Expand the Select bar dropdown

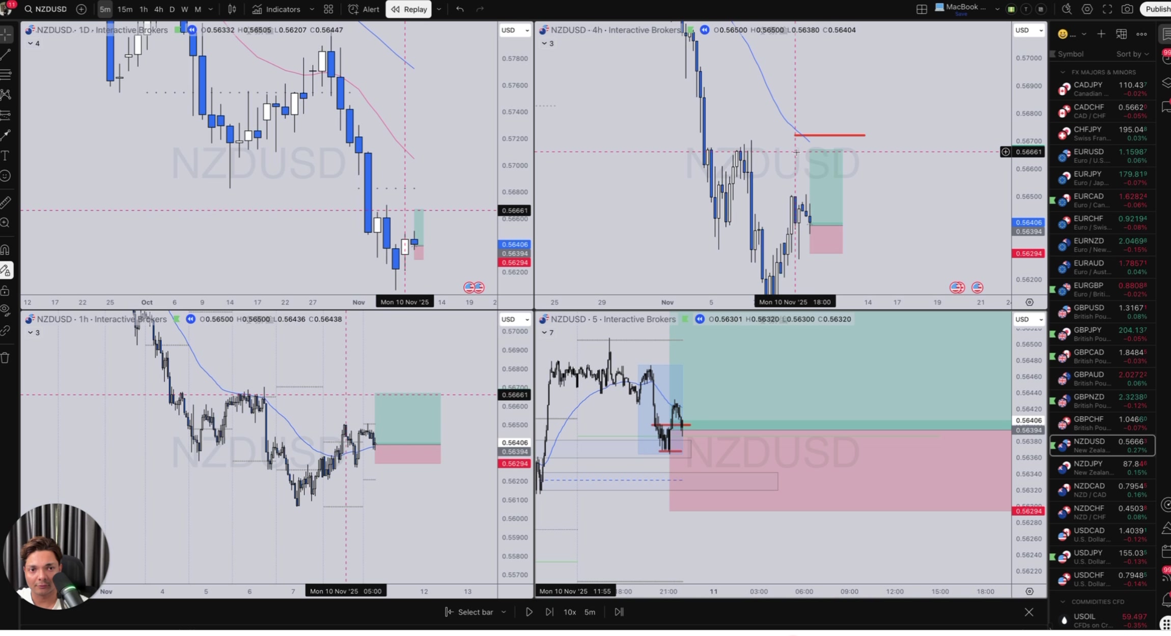click(504, 612)
